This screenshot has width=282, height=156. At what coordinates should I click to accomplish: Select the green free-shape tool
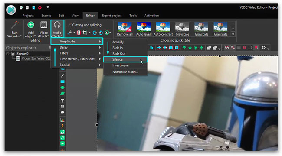click(62, 94)
